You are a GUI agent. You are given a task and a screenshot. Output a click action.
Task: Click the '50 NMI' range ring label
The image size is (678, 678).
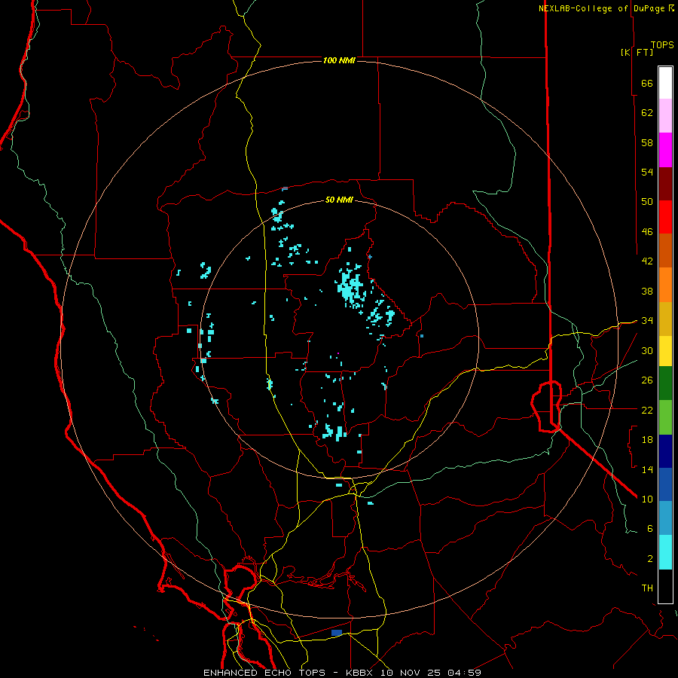[x=339, y=200]
